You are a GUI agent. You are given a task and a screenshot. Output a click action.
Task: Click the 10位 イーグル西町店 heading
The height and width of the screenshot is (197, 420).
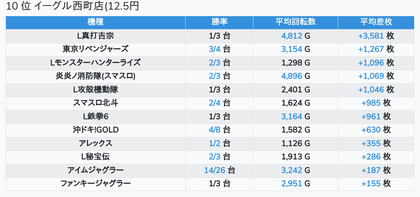73,6
